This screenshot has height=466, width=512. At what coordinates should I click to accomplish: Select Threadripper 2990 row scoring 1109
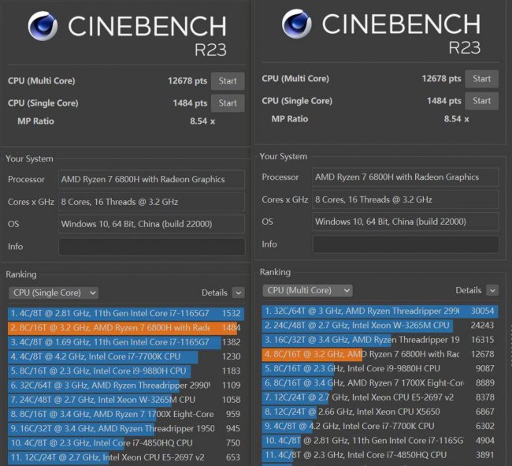pos(126,386)
